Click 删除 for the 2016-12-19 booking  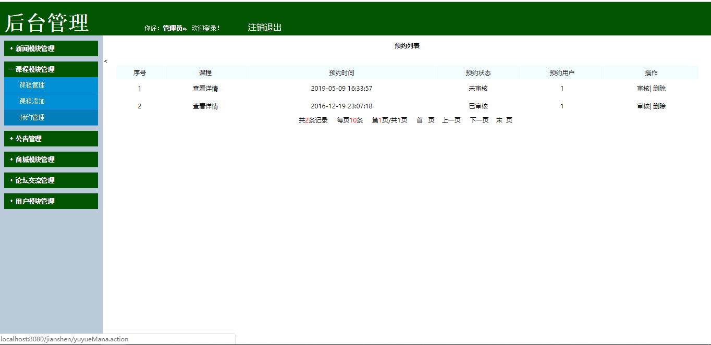[x=659, y=106]
